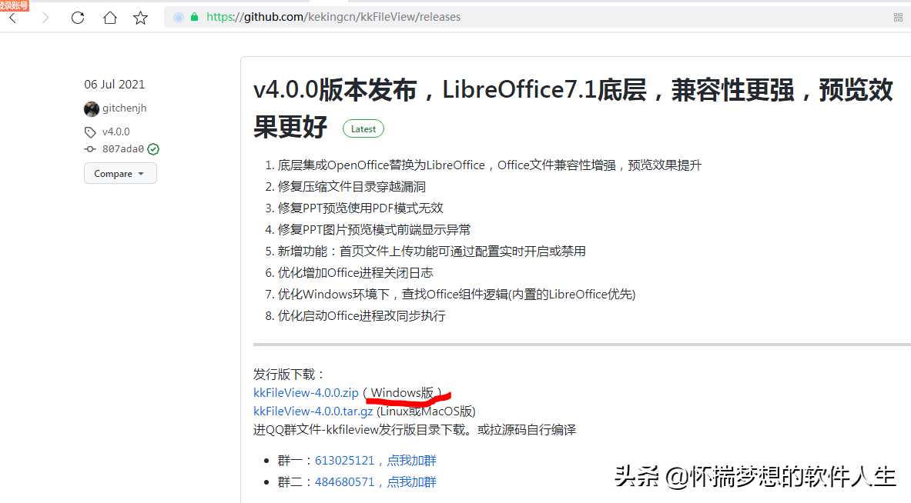Click note 7 about Windows环境下查找Office组件
The image size is (911, 503).
tap(457, 295)
